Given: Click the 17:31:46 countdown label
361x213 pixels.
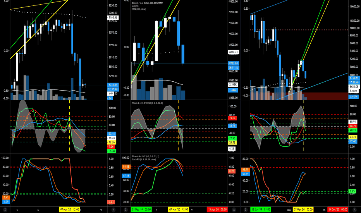Looking at the screenshot, I should click(354, 82).
